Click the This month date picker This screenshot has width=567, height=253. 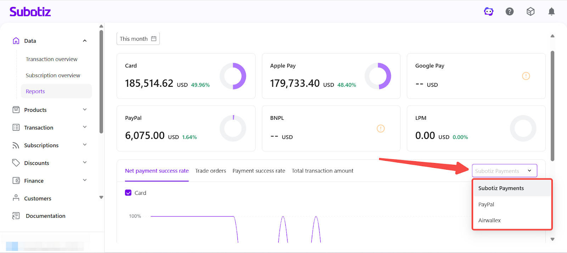138,39
